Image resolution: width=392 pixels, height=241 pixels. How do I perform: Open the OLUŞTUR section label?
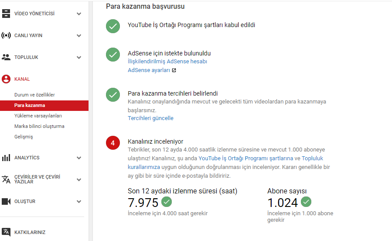(25, 201)
